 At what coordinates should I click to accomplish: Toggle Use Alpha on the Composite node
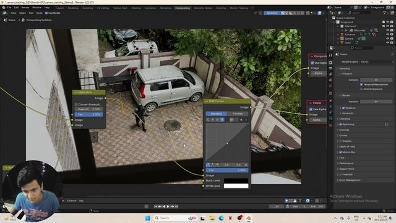312,63
